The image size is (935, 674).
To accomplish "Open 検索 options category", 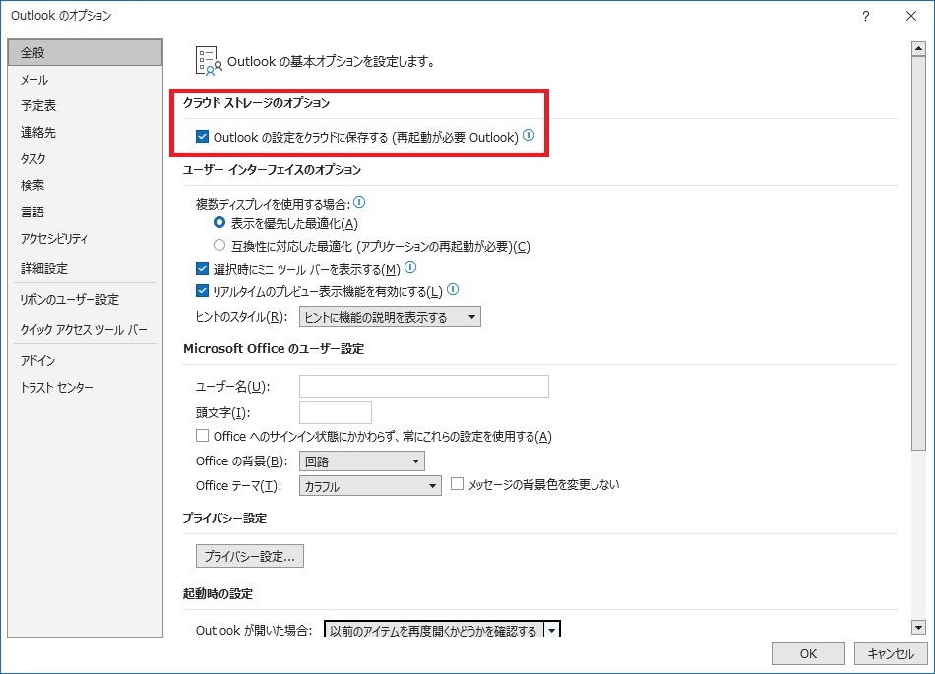I will [x=85, y=185].
